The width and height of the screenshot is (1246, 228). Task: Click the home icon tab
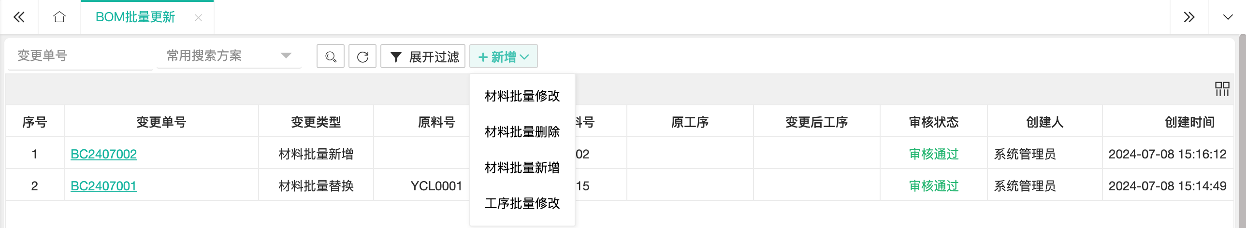[x=59, y=17]
